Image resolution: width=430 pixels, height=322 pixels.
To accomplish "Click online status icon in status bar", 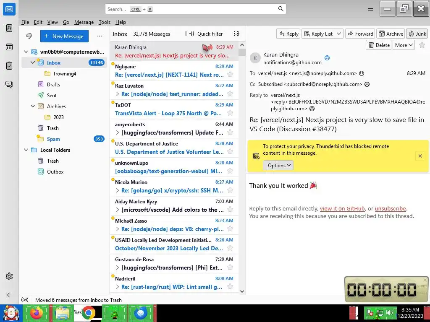I will point(25,300).
